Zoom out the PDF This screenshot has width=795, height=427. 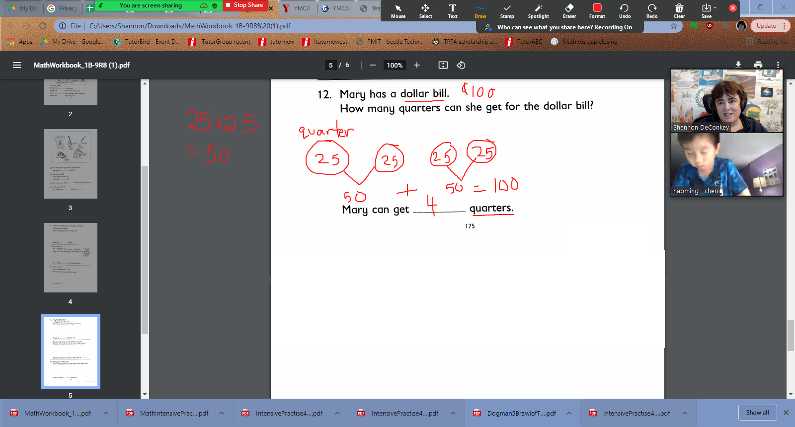pos(373,65)
